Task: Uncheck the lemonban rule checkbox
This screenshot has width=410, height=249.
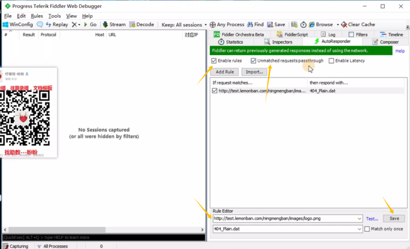Action: tap(215, 91)
